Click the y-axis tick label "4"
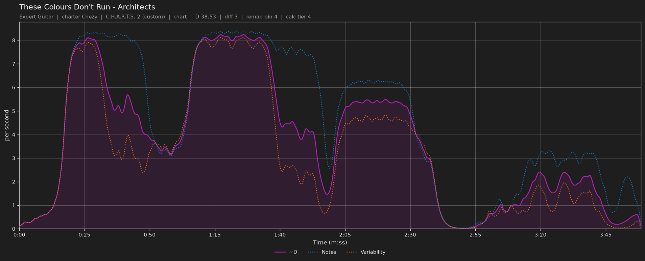The image size is (645, 261). (14, 135)
